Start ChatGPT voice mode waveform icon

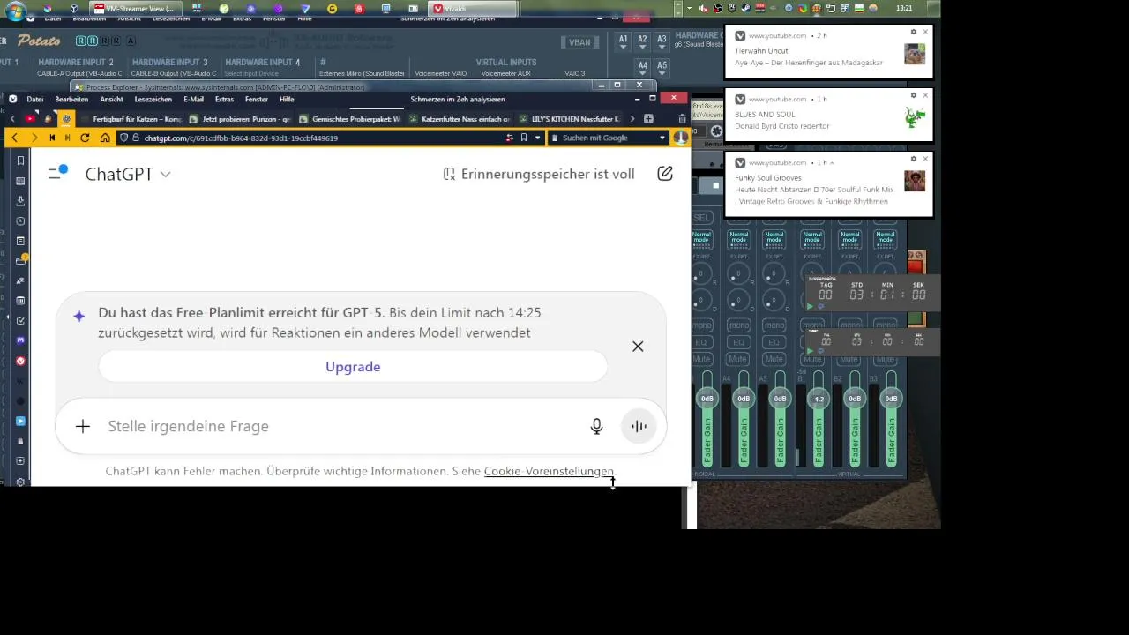tap(639, 426)
